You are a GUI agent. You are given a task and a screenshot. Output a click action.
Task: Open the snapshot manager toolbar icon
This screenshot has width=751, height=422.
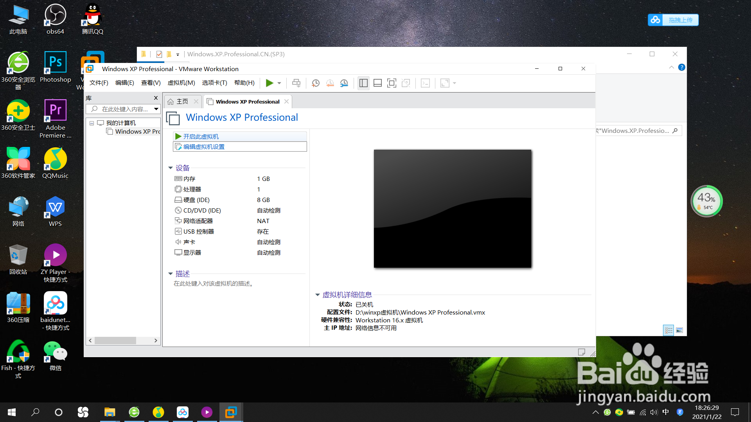click(344, 83)
